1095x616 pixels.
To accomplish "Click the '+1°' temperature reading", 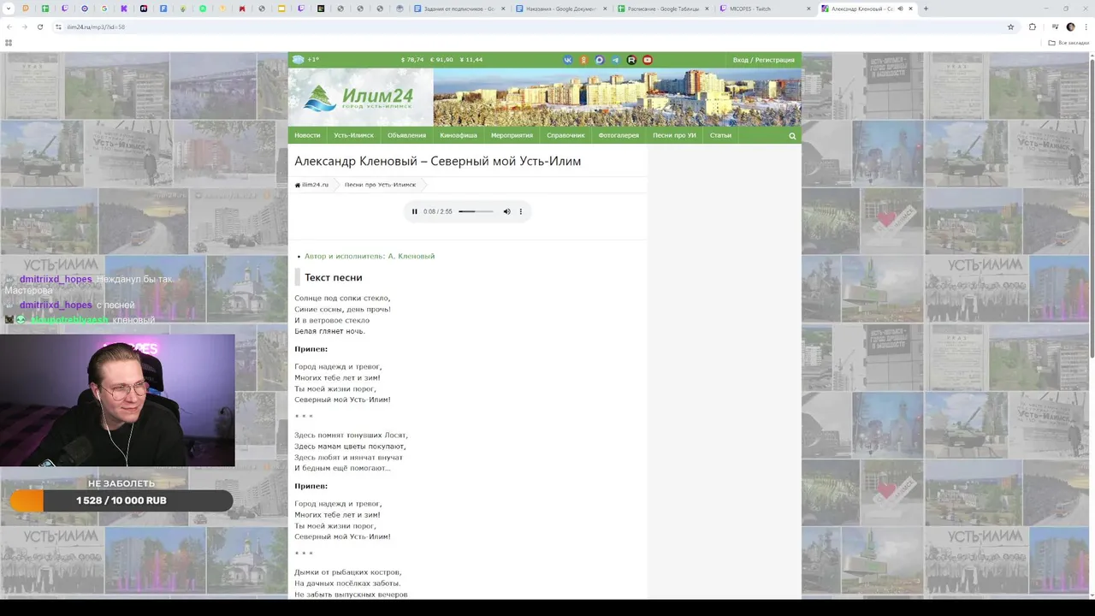I will pos(313,60).
